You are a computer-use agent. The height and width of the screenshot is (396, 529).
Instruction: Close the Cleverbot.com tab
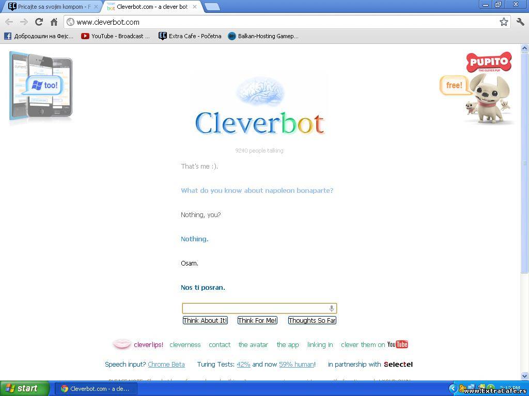195,7
